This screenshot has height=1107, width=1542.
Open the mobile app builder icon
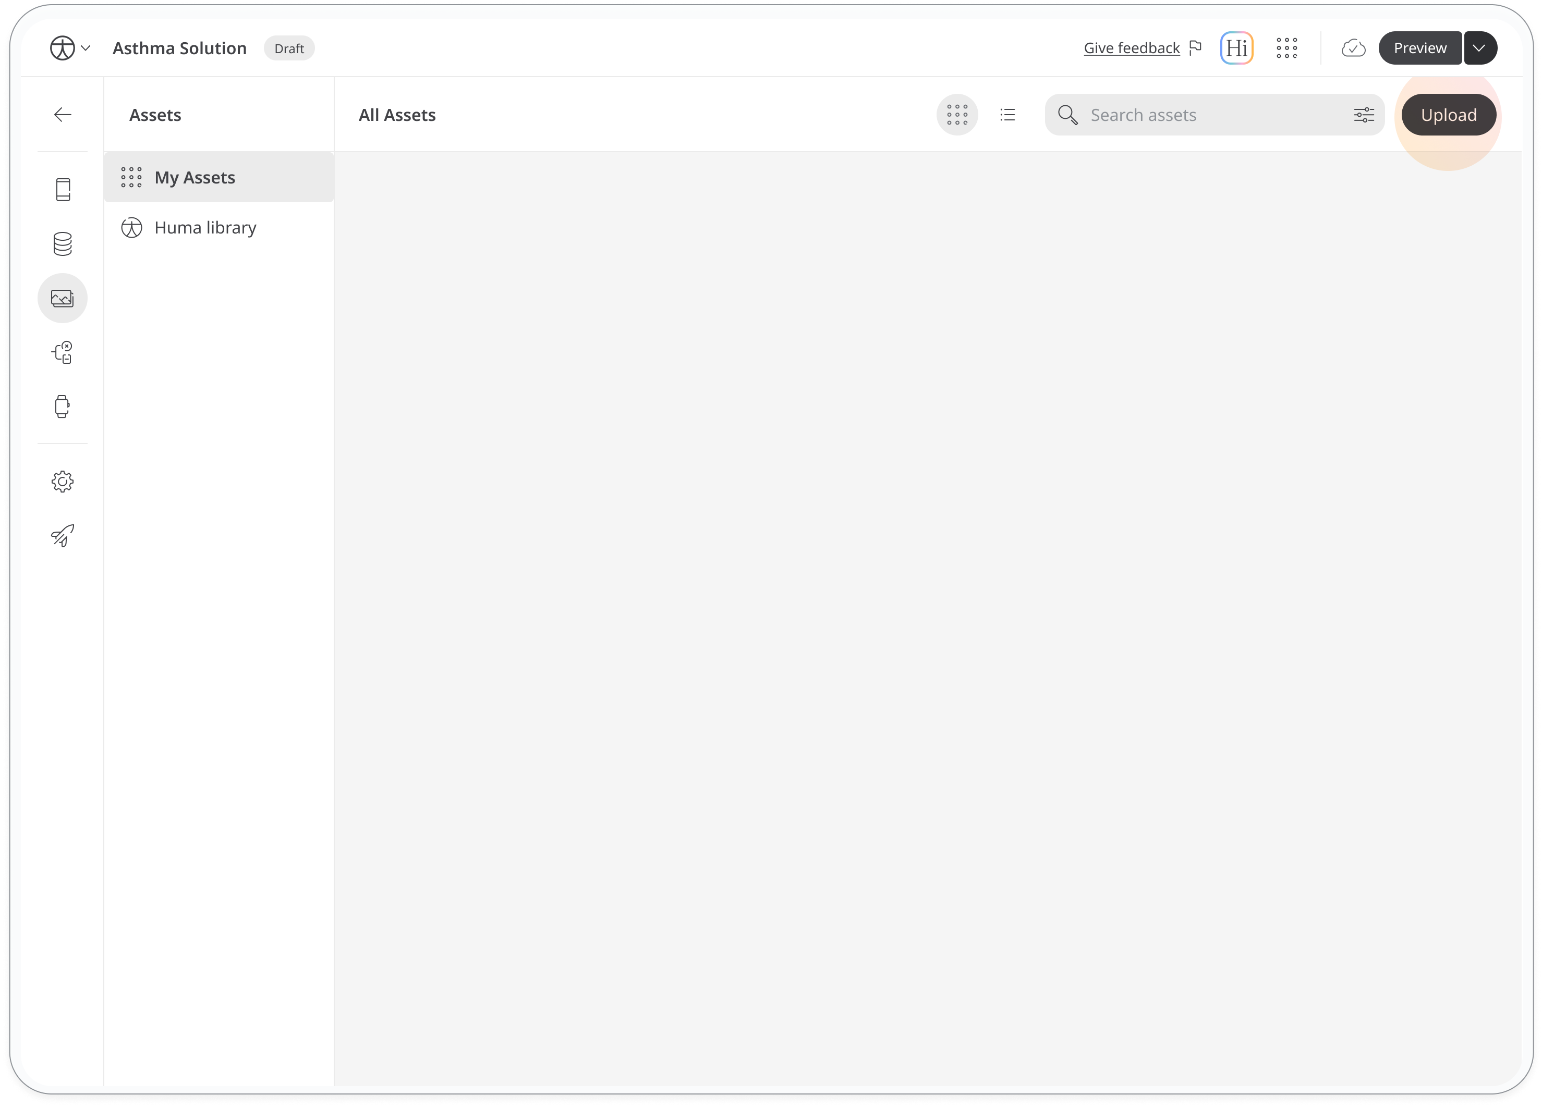tap(63, 190)
